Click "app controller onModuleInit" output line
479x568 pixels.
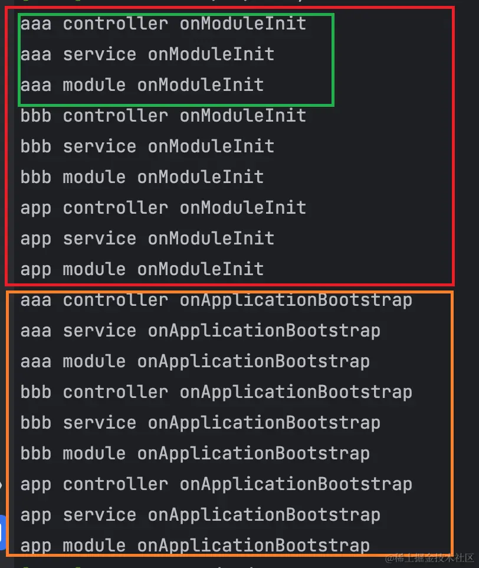[x=163, y=208]
